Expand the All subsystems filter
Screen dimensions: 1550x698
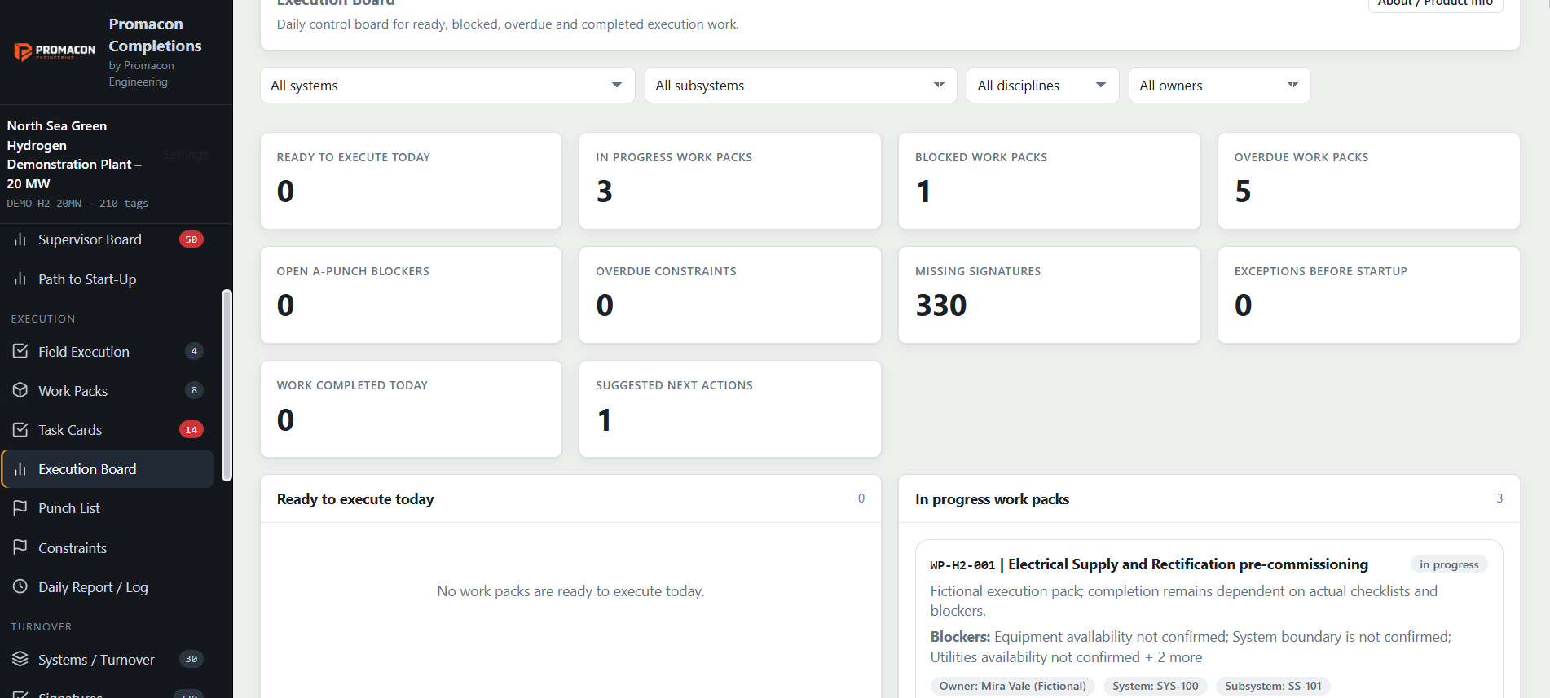(800, 86)
